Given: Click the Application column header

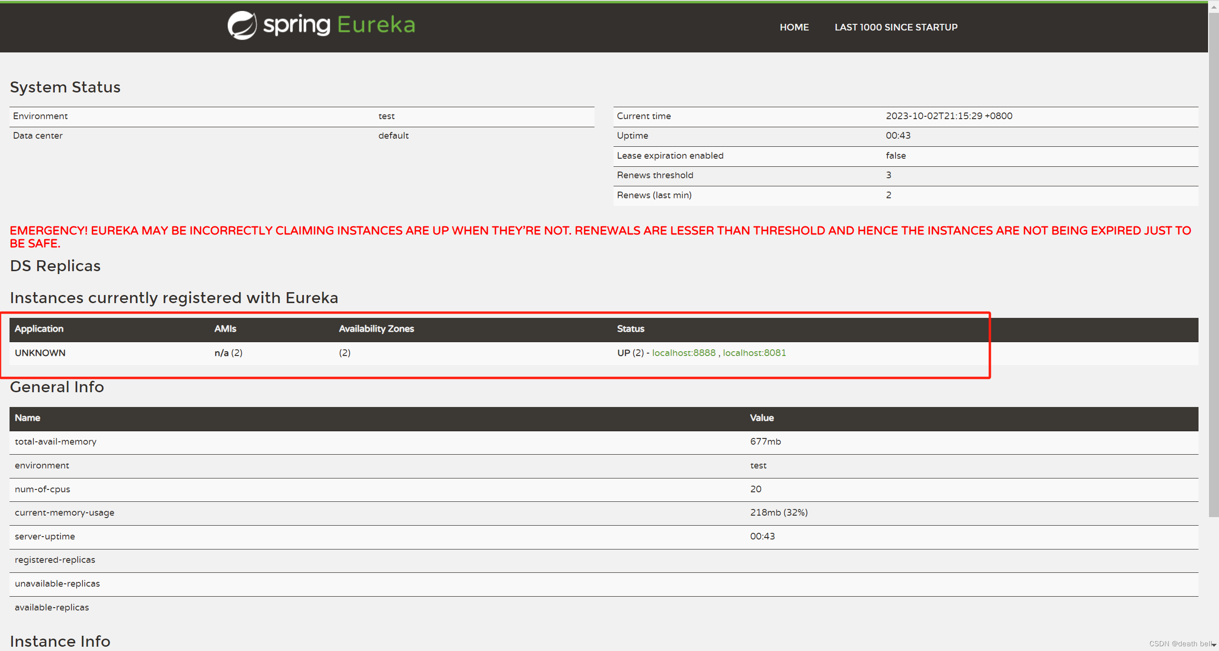Looking at the screenshot, I should (39, 329).
